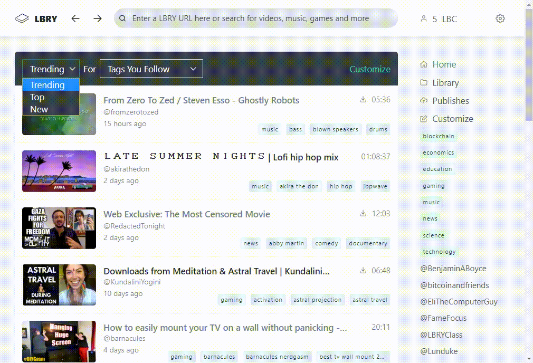Click the news tag in sidebar
This screenshot has width=533, height=363.
coord(430,218)
